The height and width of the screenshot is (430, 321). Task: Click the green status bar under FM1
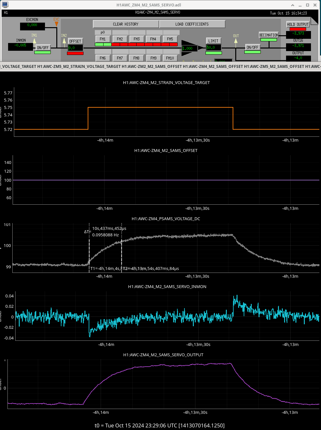tap(103, 44)
